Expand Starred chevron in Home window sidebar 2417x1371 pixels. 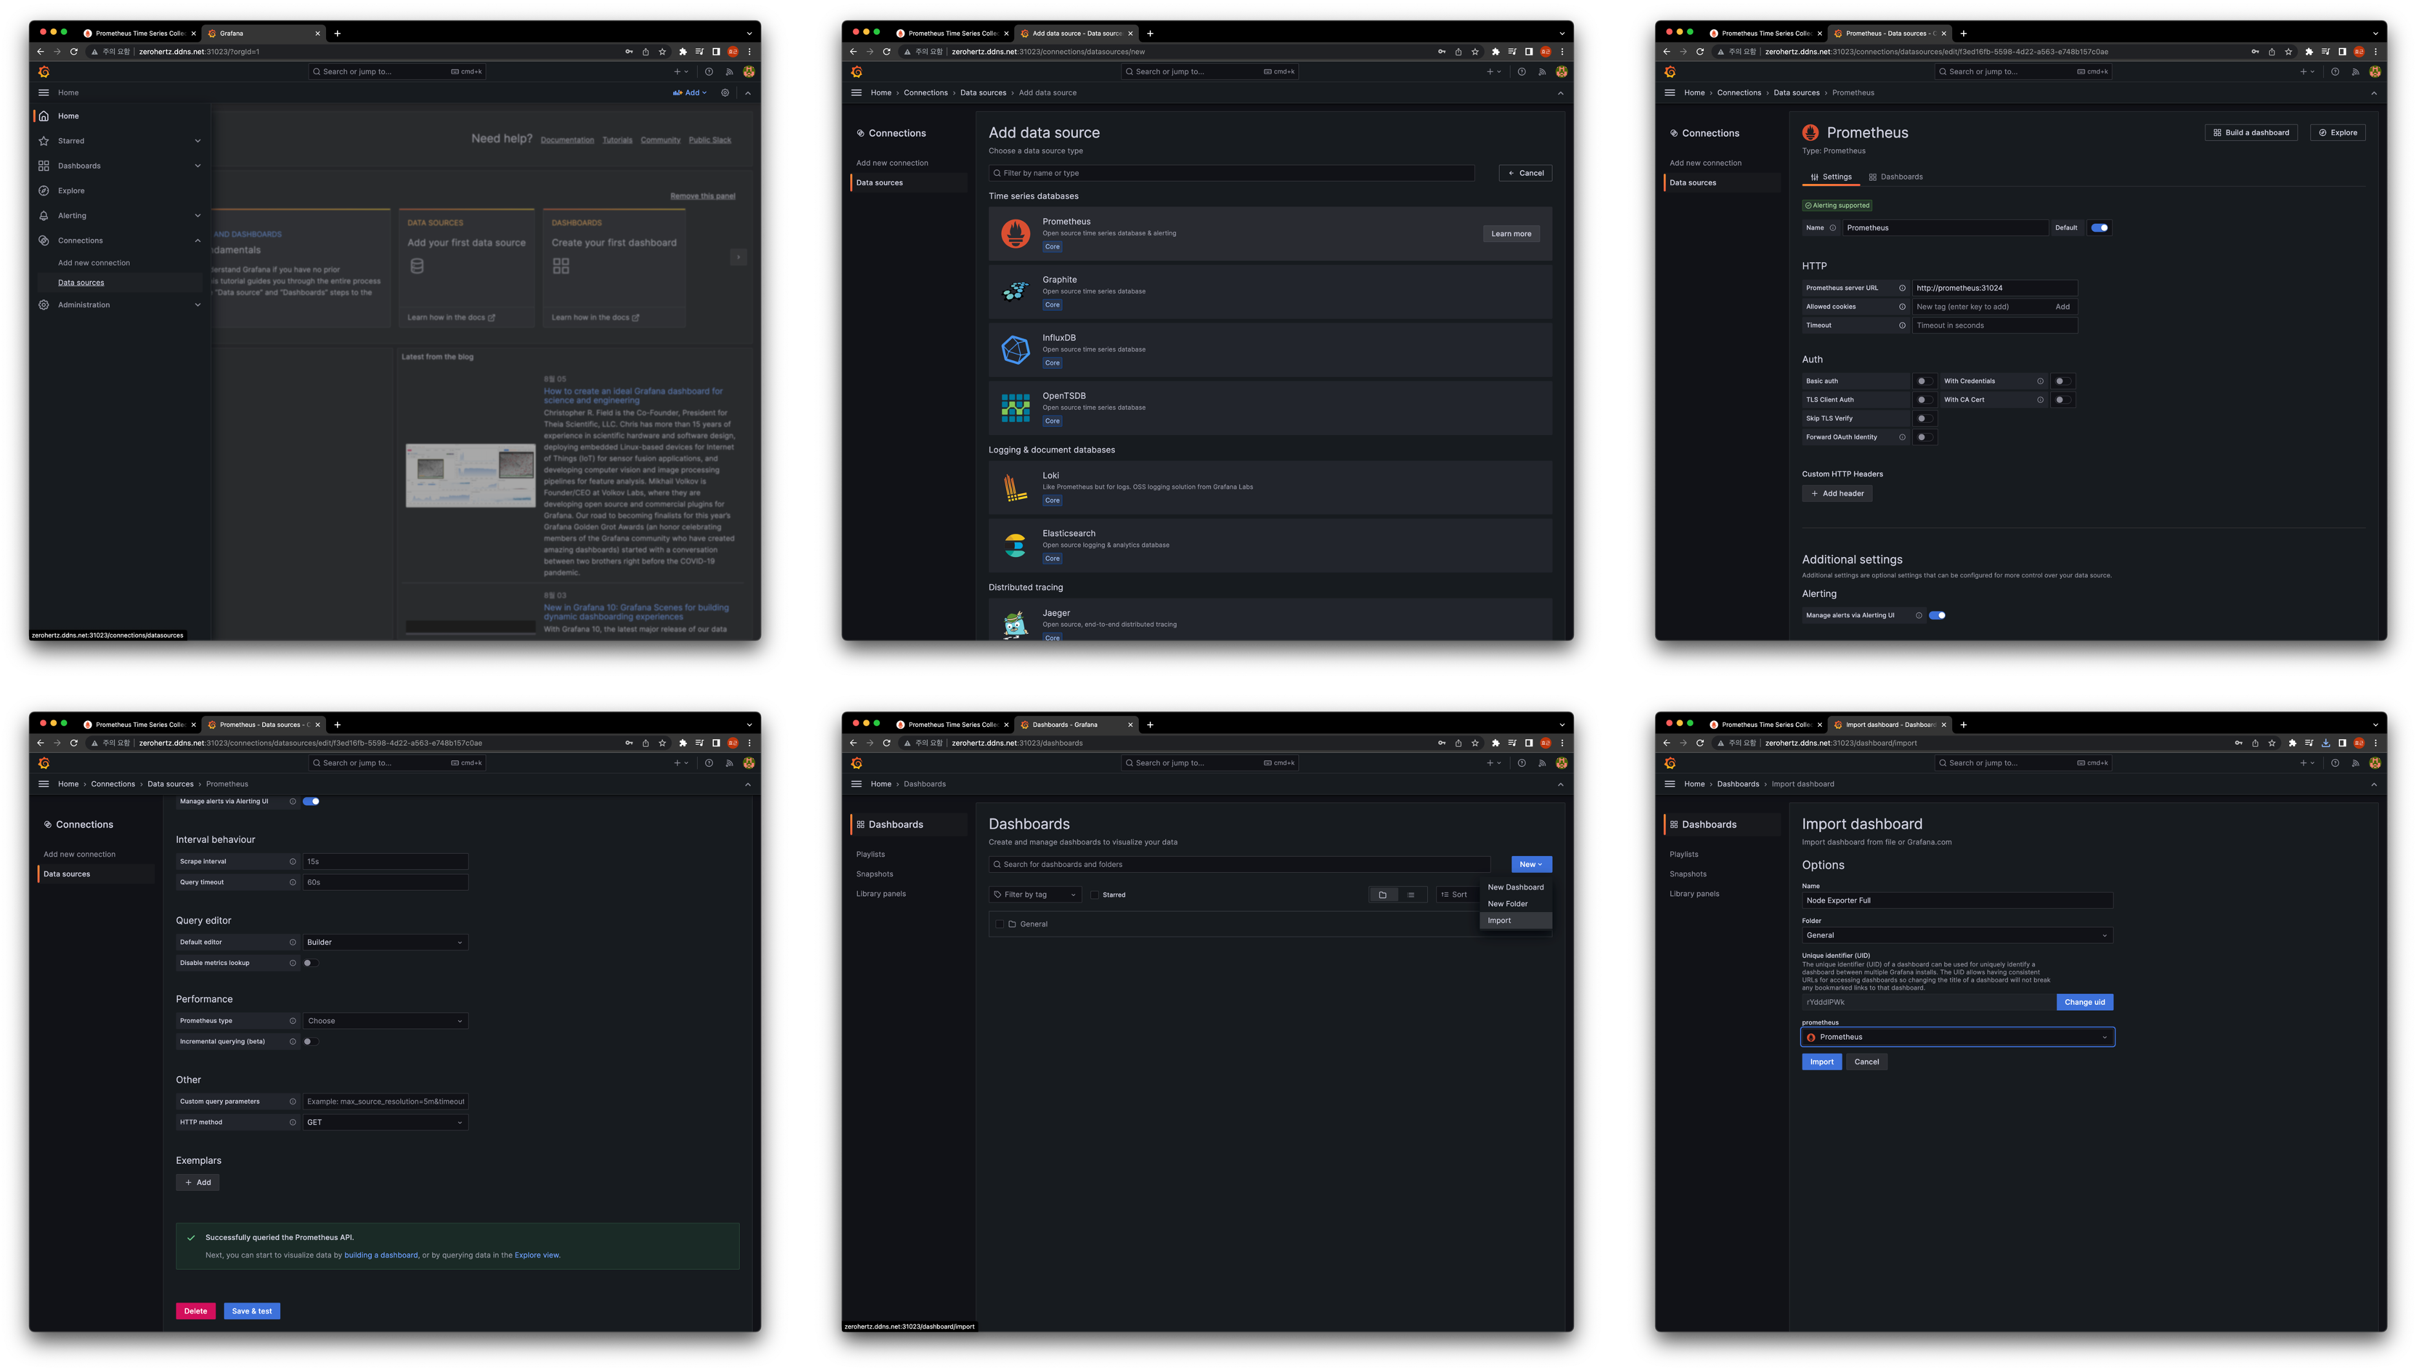[198, 141]
